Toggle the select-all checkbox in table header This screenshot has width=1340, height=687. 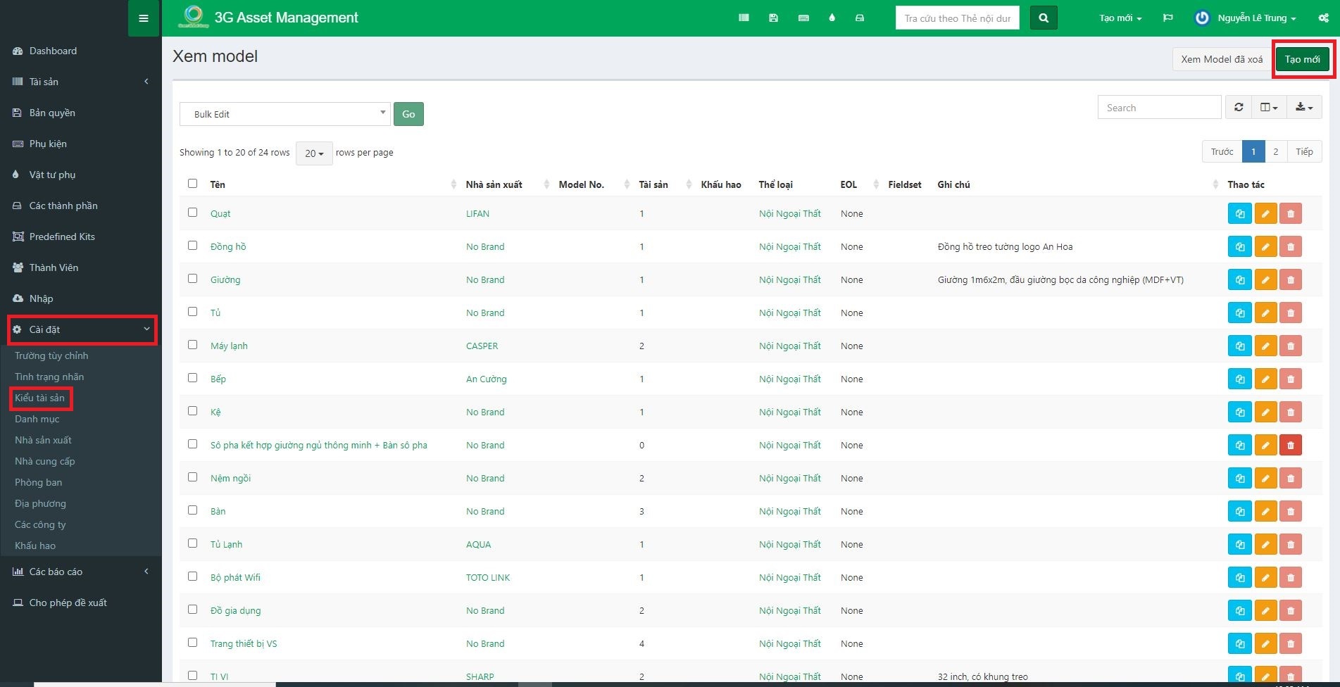pos(193,184)
